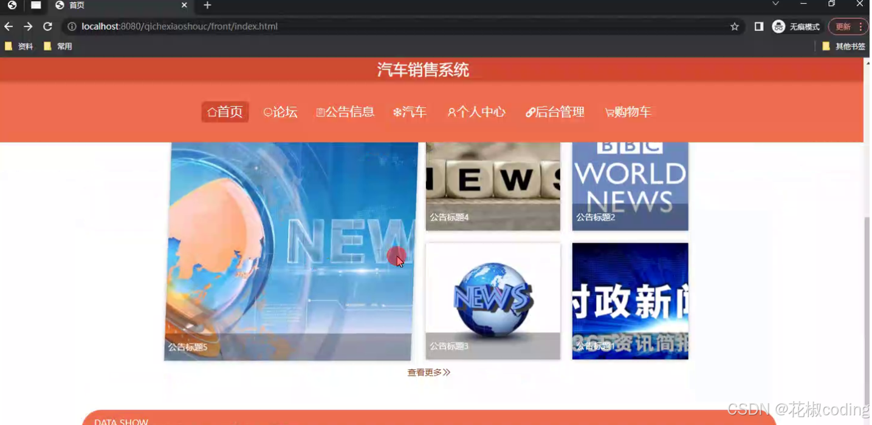The width and height of the screenshot is (872, 425).
Task: Open the side panel icon in toolbar
Action: (x=759, y=27)
